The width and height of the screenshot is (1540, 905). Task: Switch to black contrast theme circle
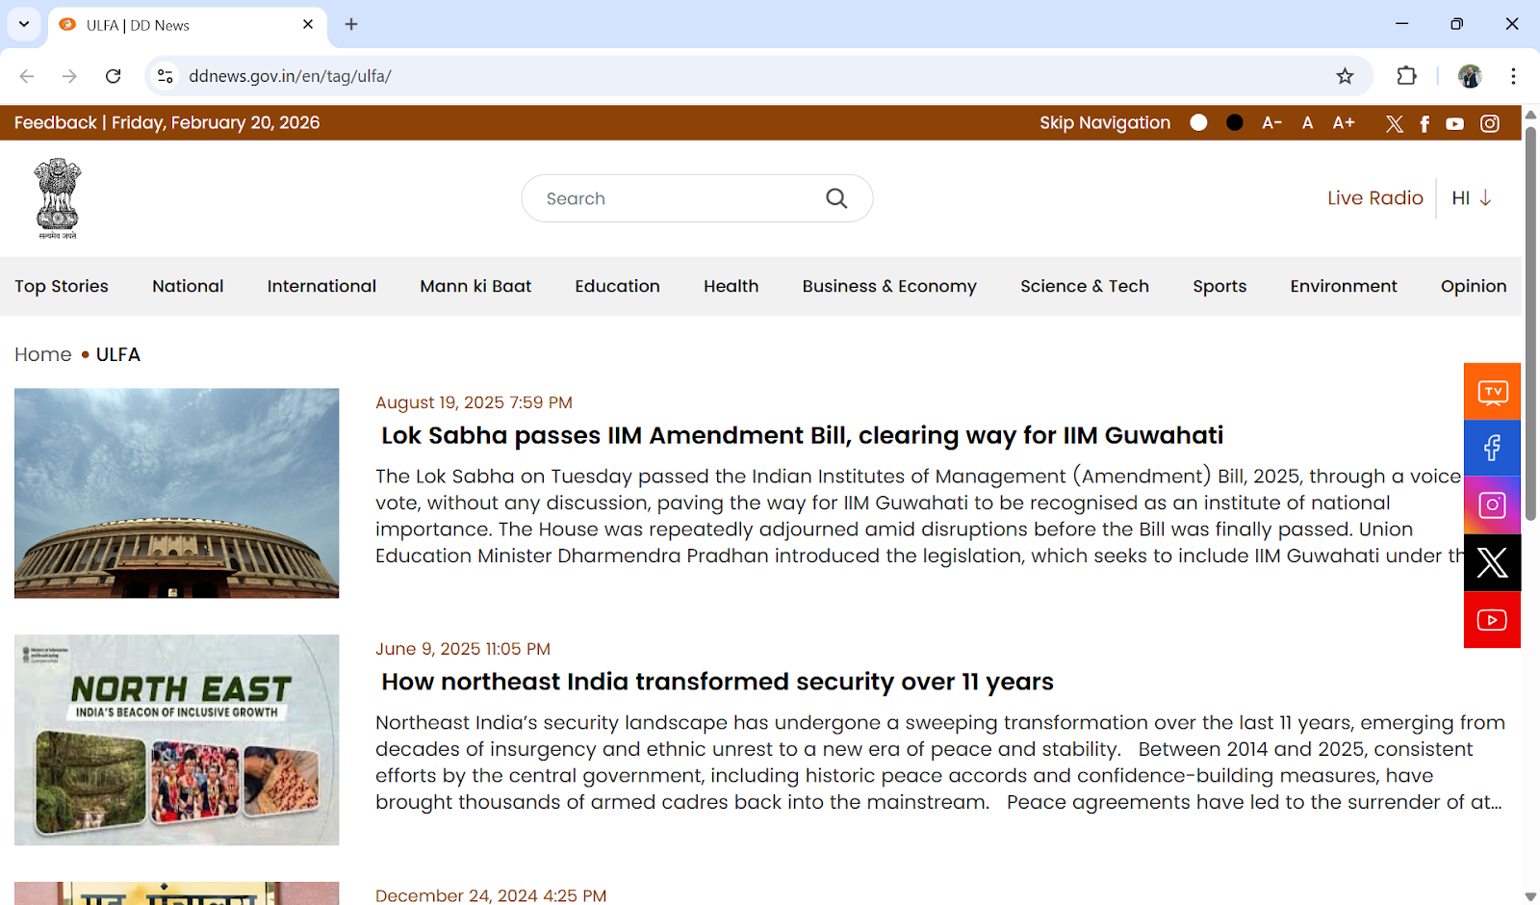pos(1235,122)
